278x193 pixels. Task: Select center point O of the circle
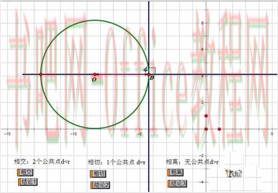click(x=95, y=75)
